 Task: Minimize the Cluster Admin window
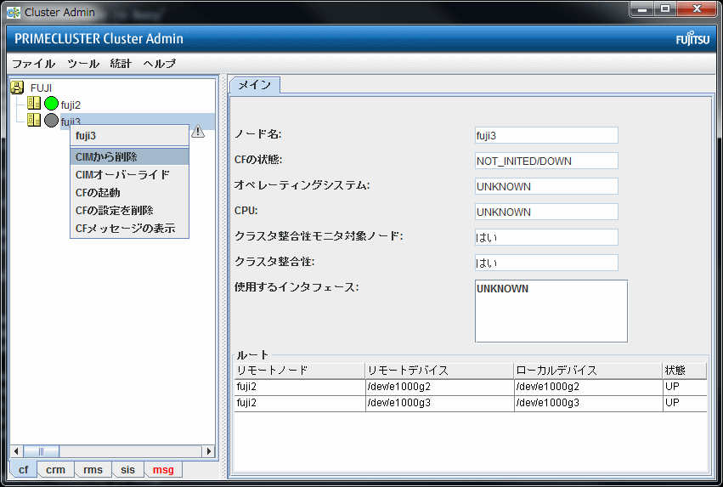[x=641, y=8]
